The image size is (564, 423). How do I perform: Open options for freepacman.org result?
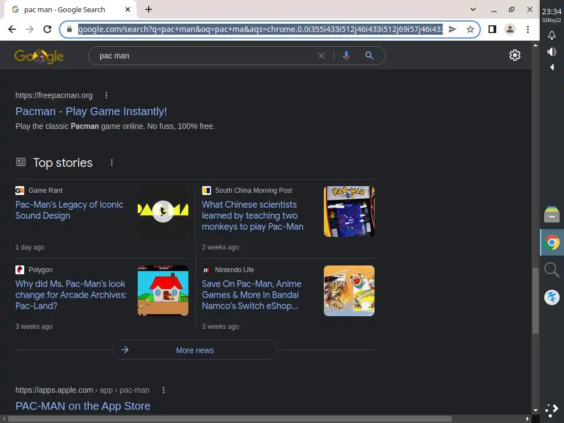click(x=106, y=95)
